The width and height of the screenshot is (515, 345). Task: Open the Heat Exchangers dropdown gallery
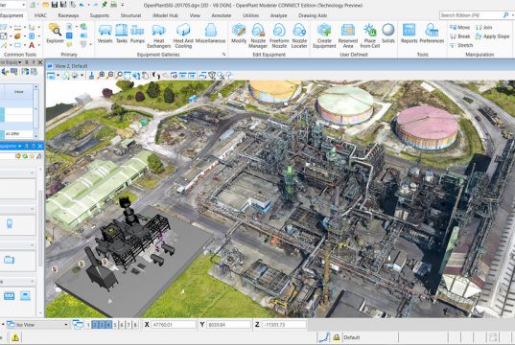158,36
